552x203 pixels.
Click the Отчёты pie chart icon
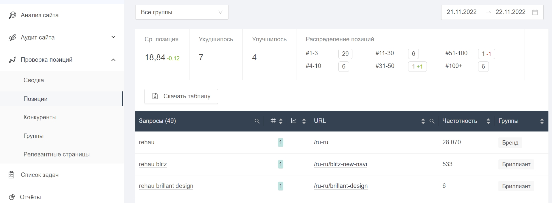(x=12, y=197)
